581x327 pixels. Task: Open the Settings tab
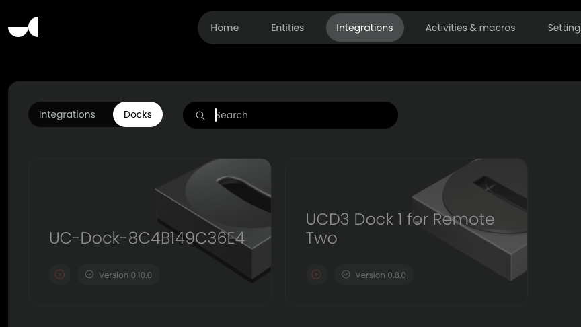point(564,28)
